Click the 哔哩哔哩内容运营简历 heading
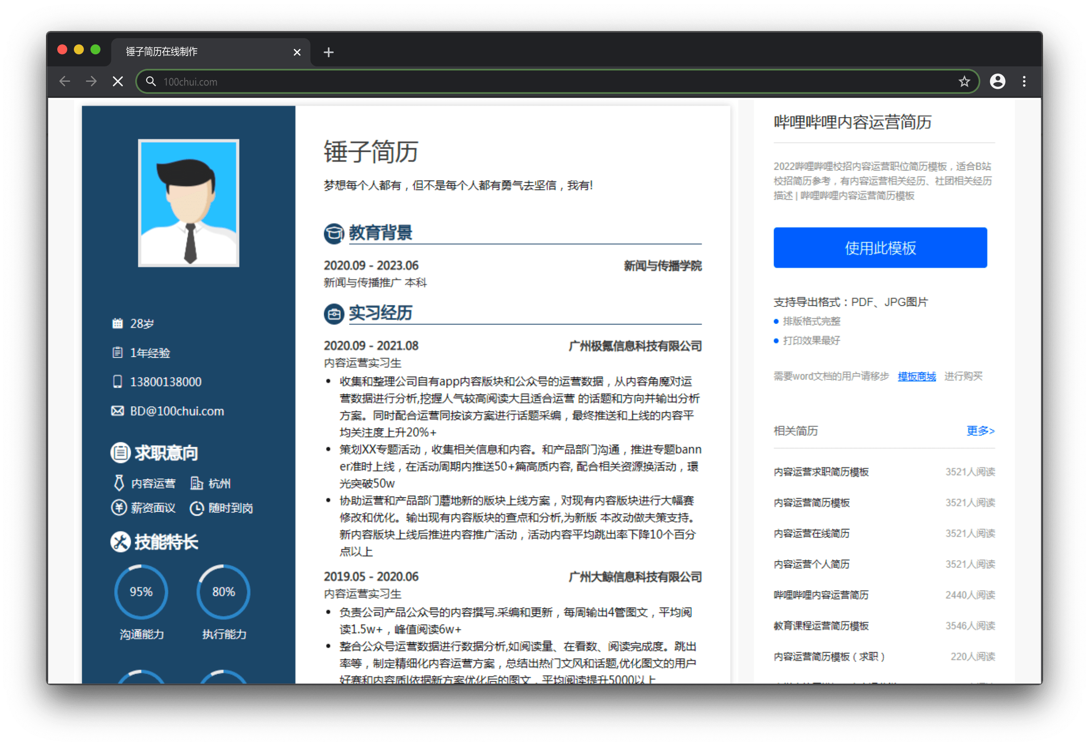The width and height of the screenshot is (1089, 746). 852,122
